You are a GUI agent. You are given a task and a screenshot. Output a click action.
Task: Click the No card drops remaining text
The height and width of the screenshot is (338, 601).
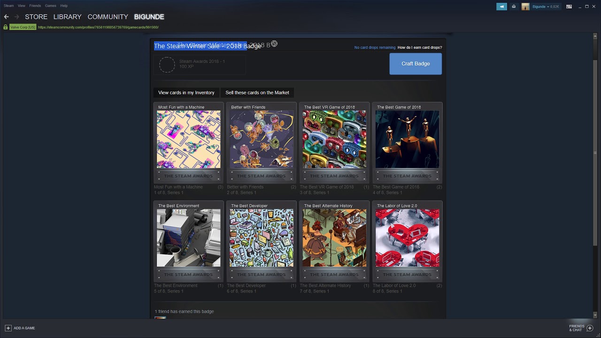pos(375,47)
